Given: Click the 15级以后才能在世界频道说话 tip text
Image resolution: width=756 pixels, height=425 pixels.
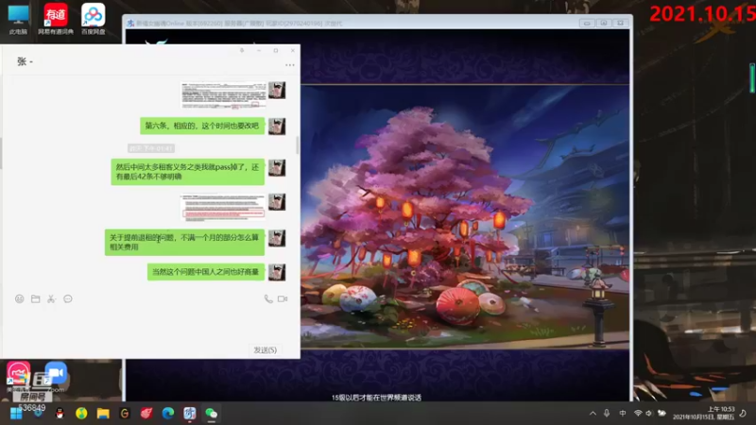Looking at the screenshot, I should click(376, 398).
